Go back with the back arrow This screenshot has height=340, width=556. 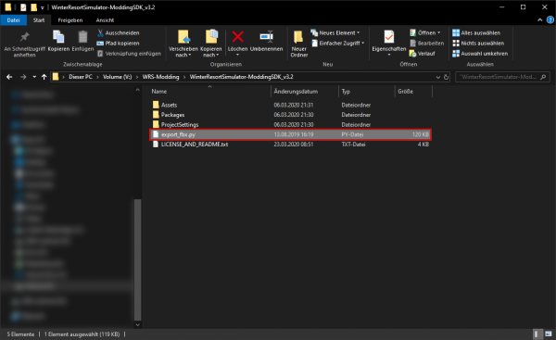pyautogui.click(x=9, y=77)
